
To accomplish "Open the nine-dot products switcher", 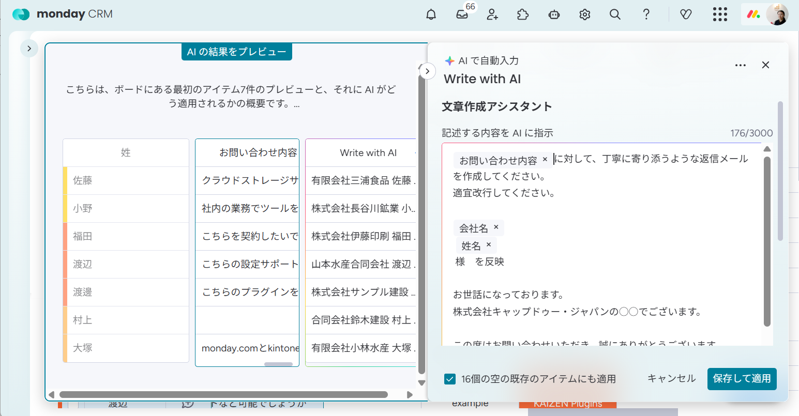I will 719,14.
